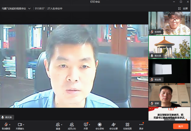Open the 更多 more options menu
This screenshot has width=191, height=131.
[x=141, y=126]
